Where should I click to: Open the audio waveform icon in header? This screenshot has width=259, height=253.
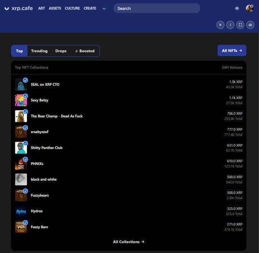237,8
